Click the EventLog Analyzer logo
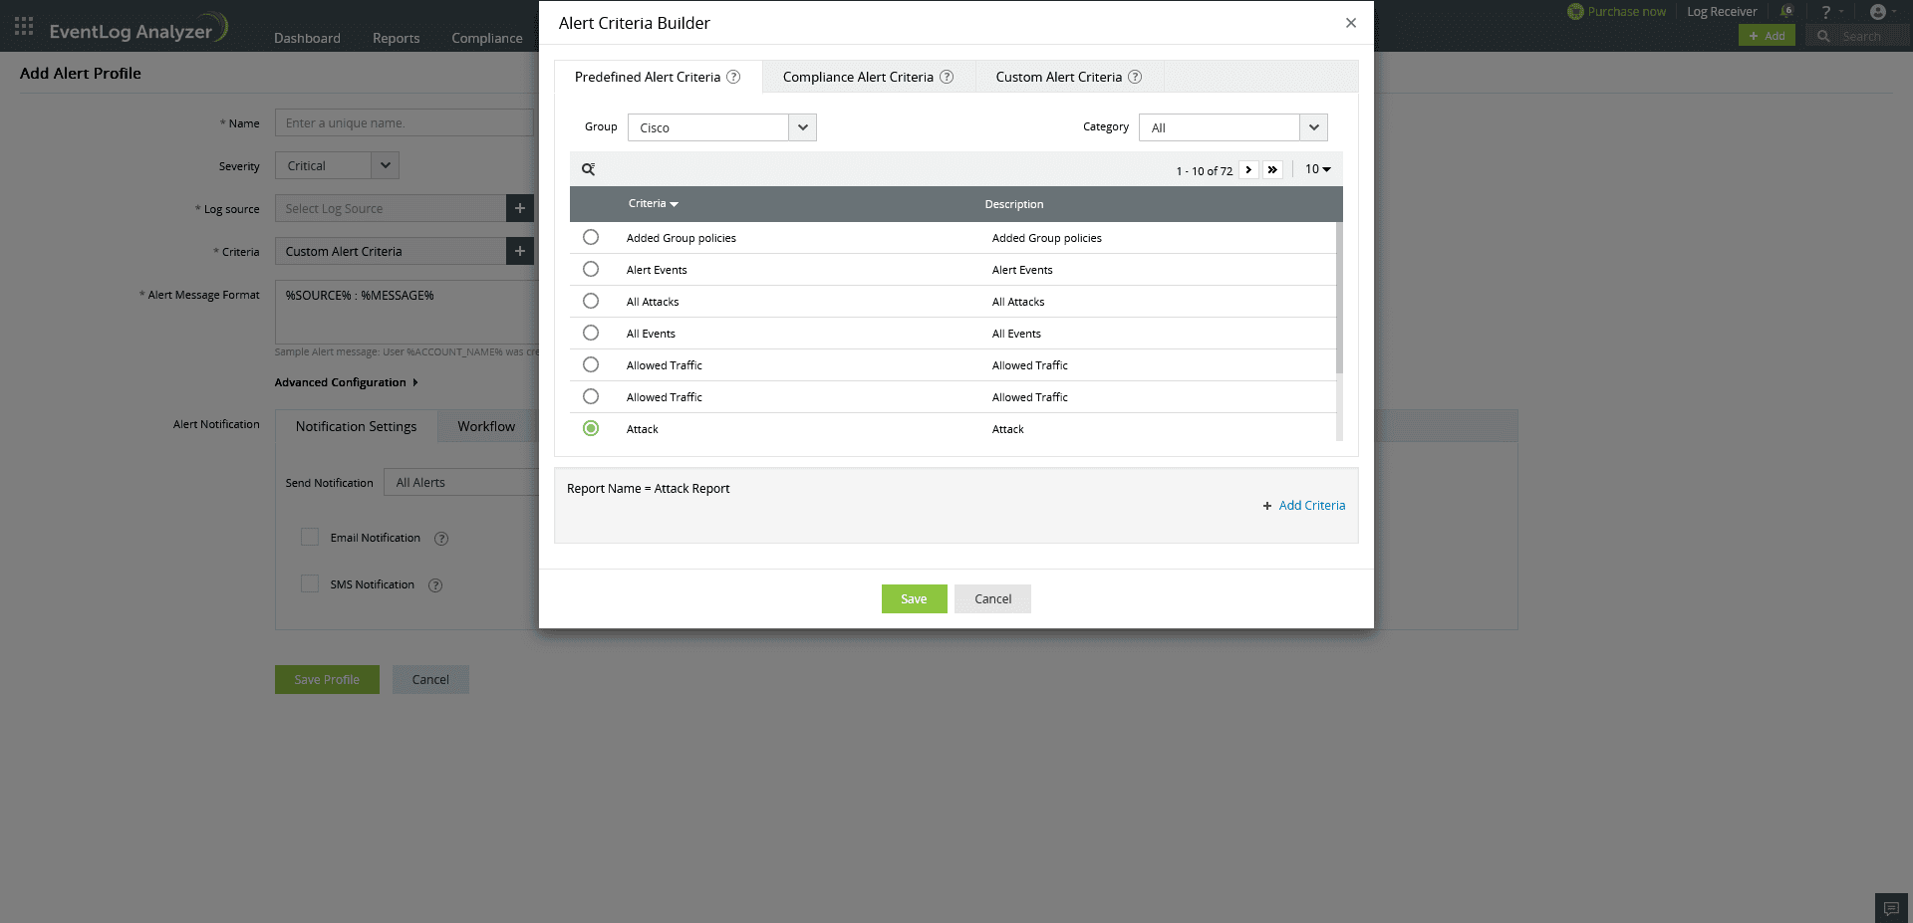The image size is (1913, 923). [138, 28]
